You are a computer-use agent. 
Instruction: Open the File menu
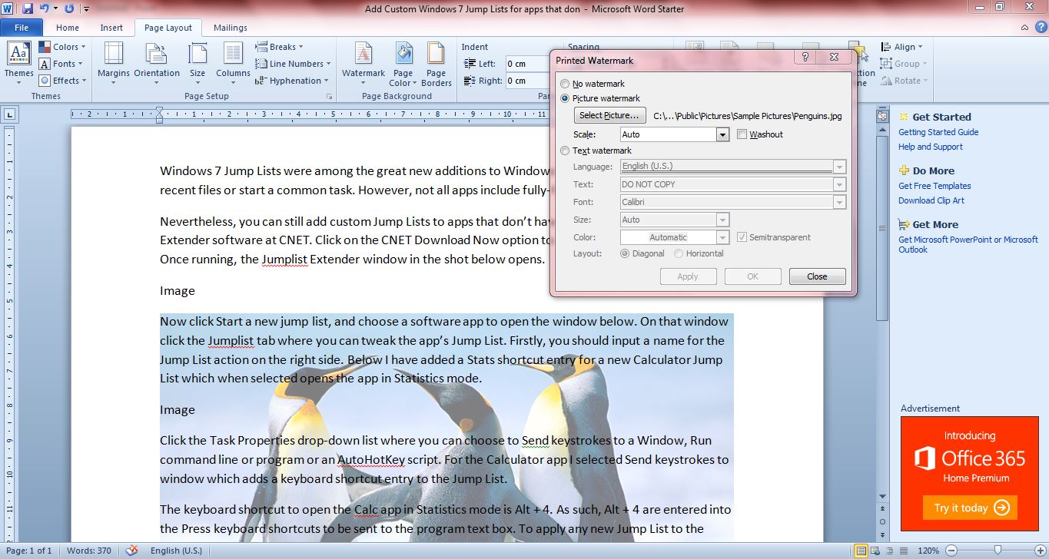(22, 27)
